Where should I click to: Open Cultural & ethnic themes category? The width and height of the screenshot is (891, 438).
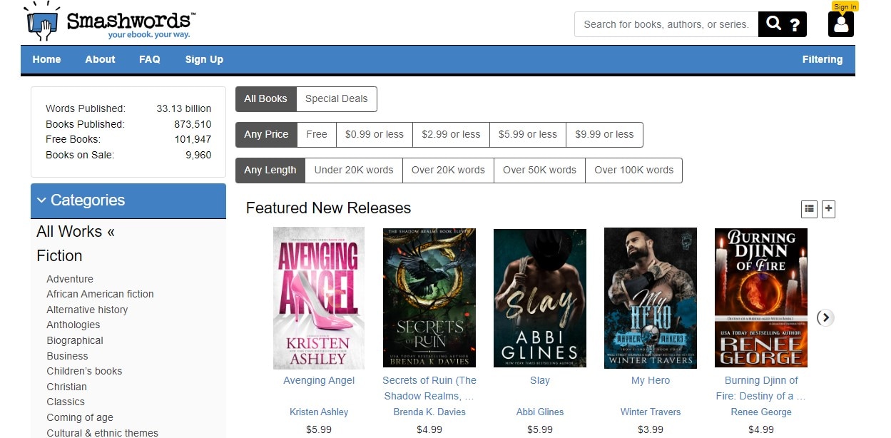coord(102,432)
